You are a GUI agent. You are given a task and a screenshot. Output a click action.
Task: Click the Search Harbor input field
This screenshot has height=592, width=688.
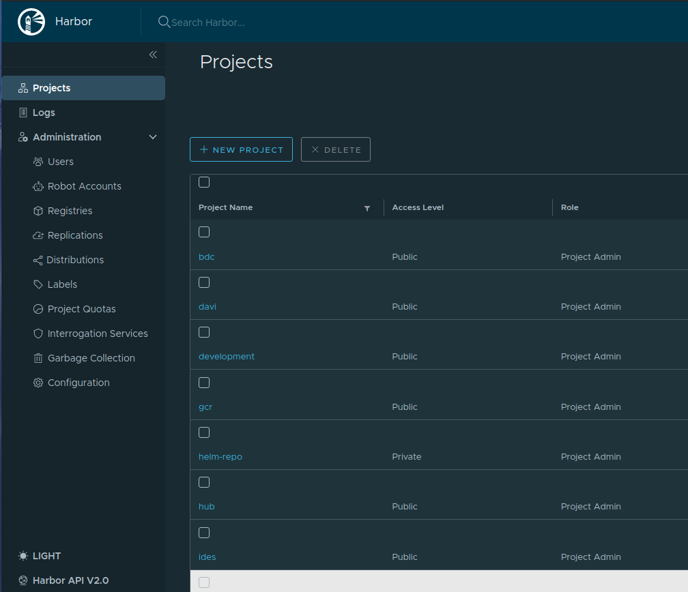point(208,23)
